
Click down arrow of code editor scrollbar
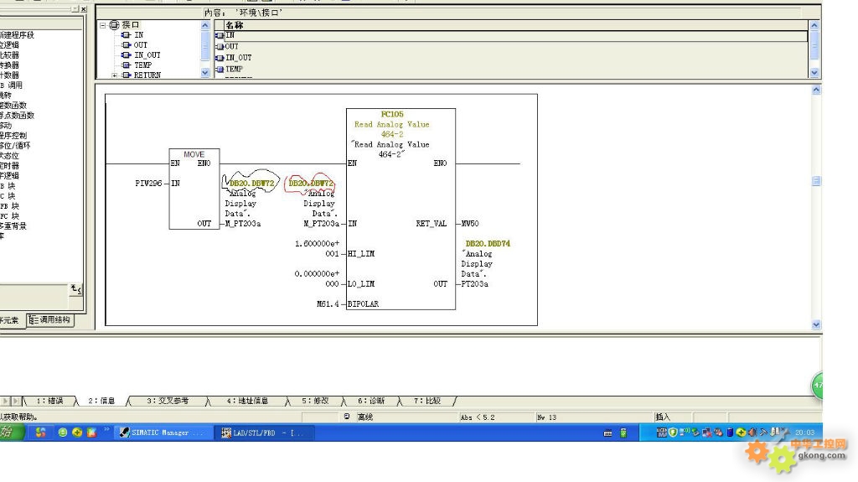coord(816,324)
